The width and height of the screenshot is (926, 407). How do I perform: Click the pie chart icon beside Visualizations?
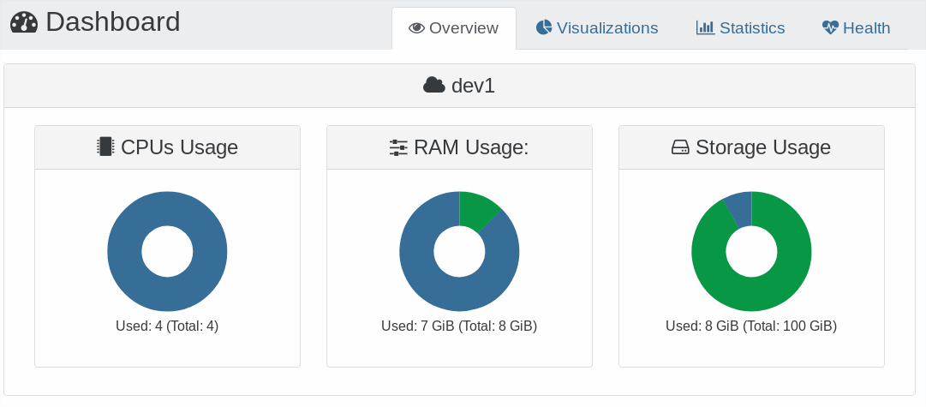(x=544, y=27)
